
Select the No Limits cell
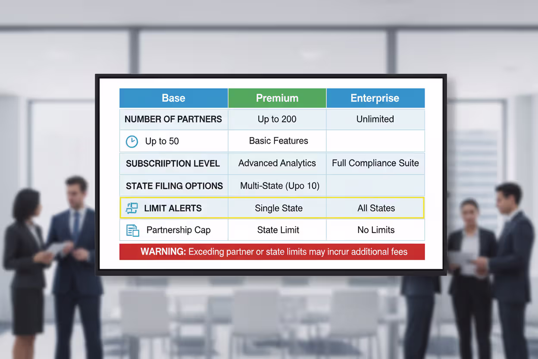click(x=375, y=230)
